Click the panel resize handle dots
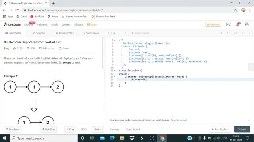 (105, 75)
